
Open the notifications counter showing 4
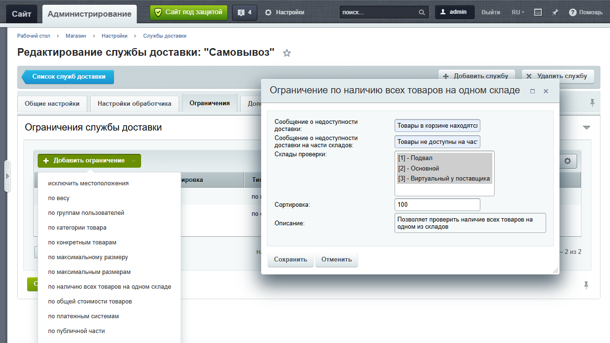pyautogui.click(x=244, y=12)
